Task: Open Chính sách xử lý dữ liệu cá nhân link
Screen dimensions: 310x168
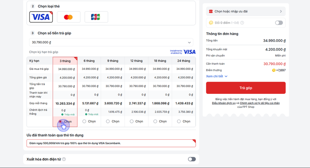Action: 260,103
